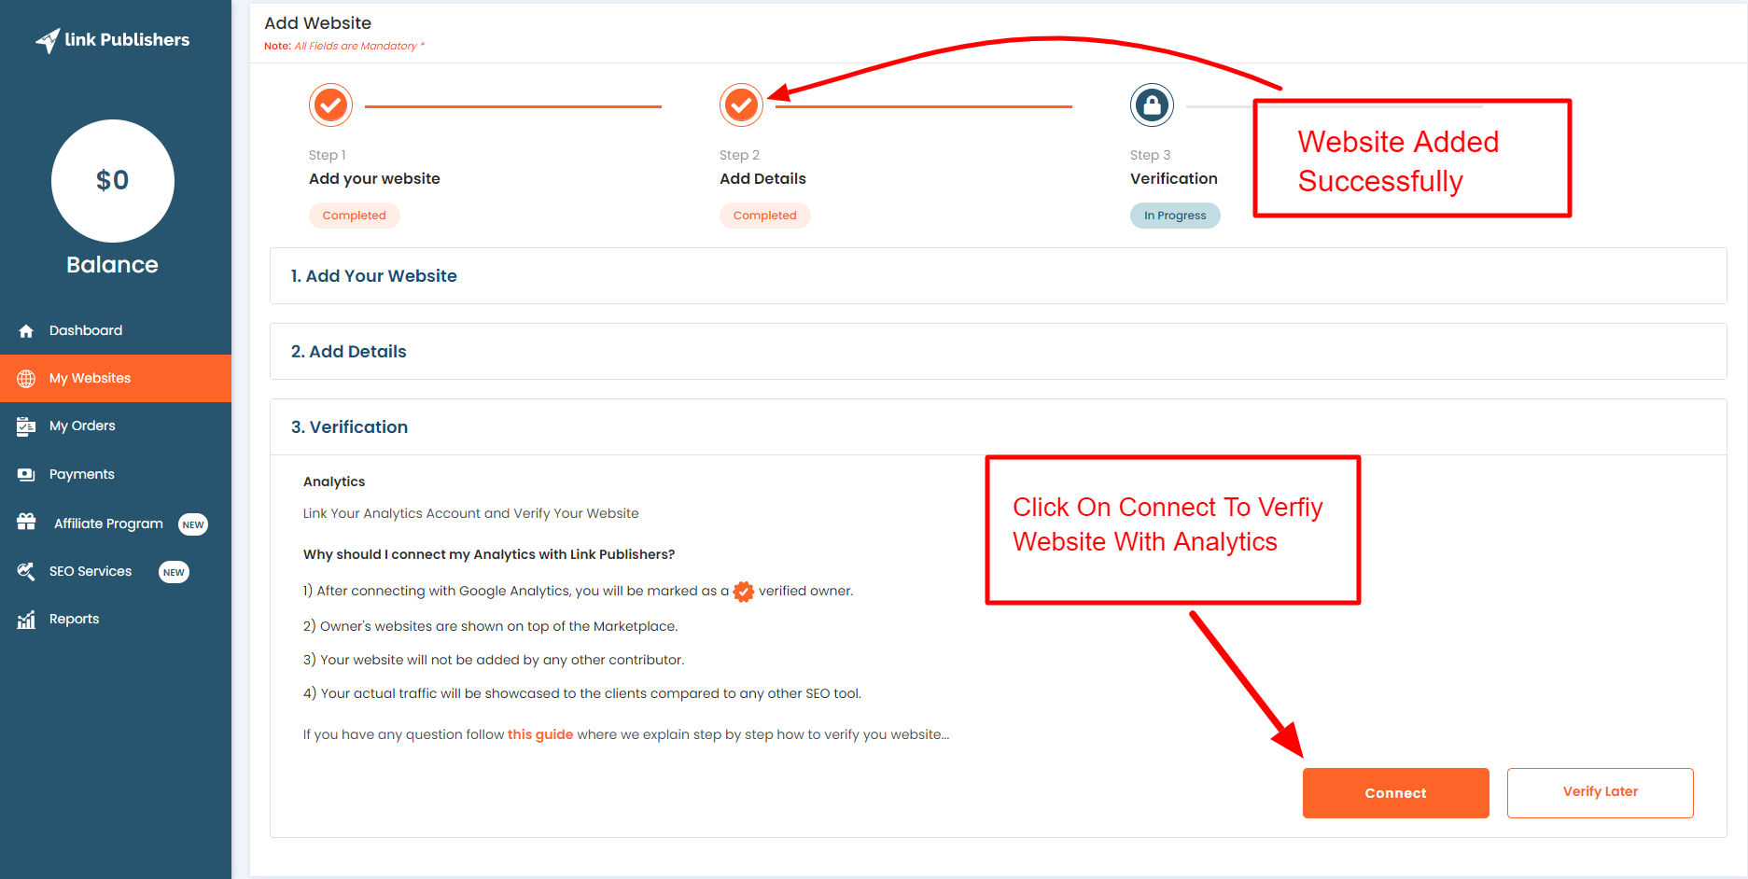Switch to the My Websites sidebar entry
This screenshot has width=1748, height=879.
89,378
